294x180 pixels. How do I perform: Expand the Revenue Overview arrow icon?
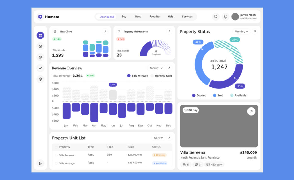tap(169, 68)
